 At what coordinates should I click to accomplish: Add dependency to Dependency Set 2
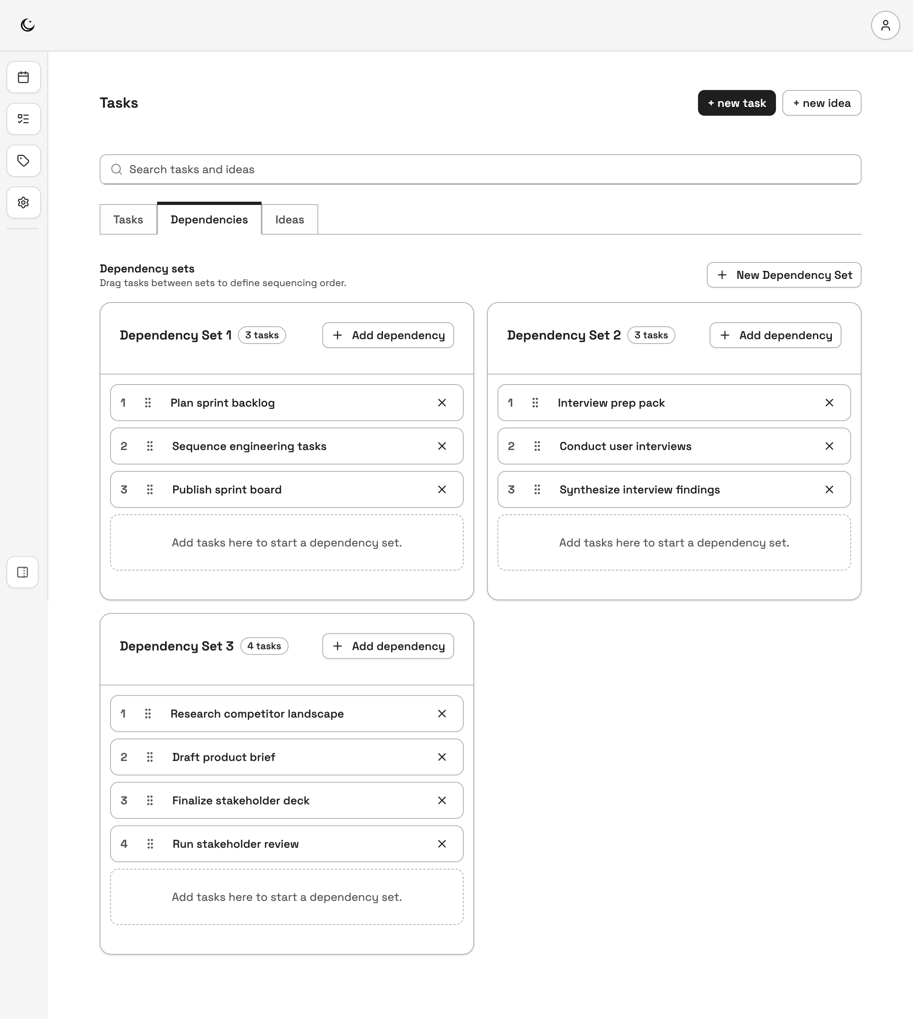point(775,336)
